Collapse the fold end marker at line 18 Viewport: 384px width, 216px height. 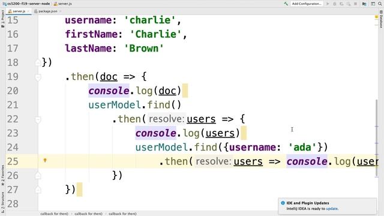pos(38,63)
